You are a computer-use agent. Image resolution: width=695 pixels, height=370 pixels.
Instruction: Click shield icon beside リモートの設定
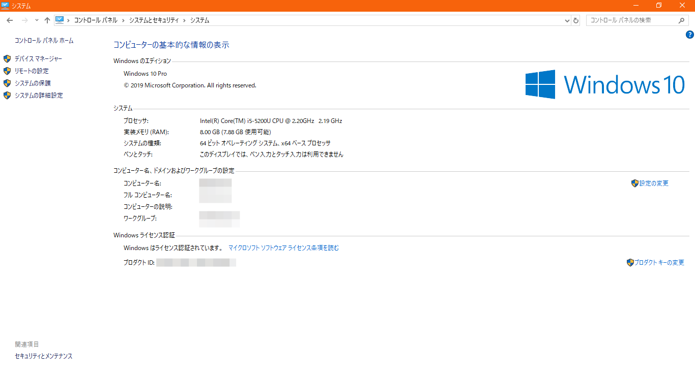[x=7, y=71]
